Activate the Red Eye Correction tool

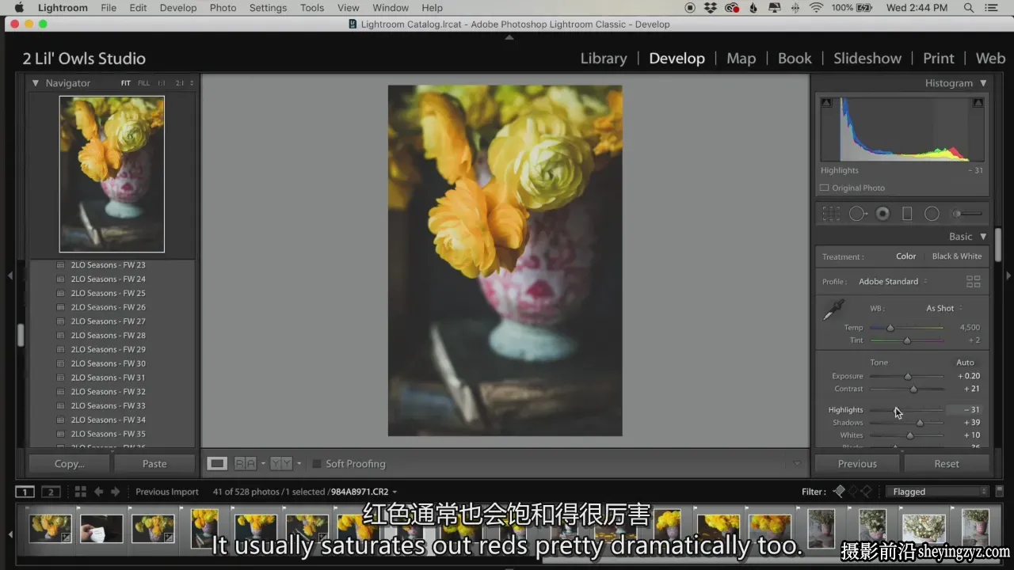(x=882, y=214)
